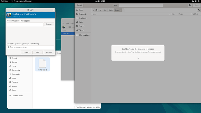Open Pictures in the Files window sidebar
Viewport: 201px width, 113px height.
tap(20, 82)
